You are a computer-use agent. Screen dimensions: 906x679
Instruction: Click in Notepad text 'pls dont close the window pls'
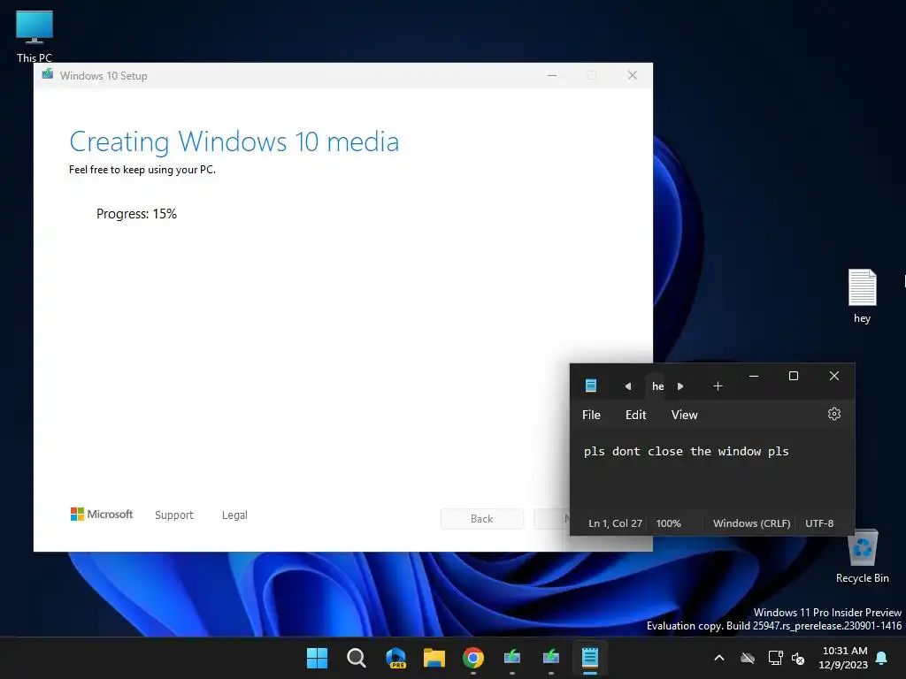pyautogui.click(x=686, y=452)
